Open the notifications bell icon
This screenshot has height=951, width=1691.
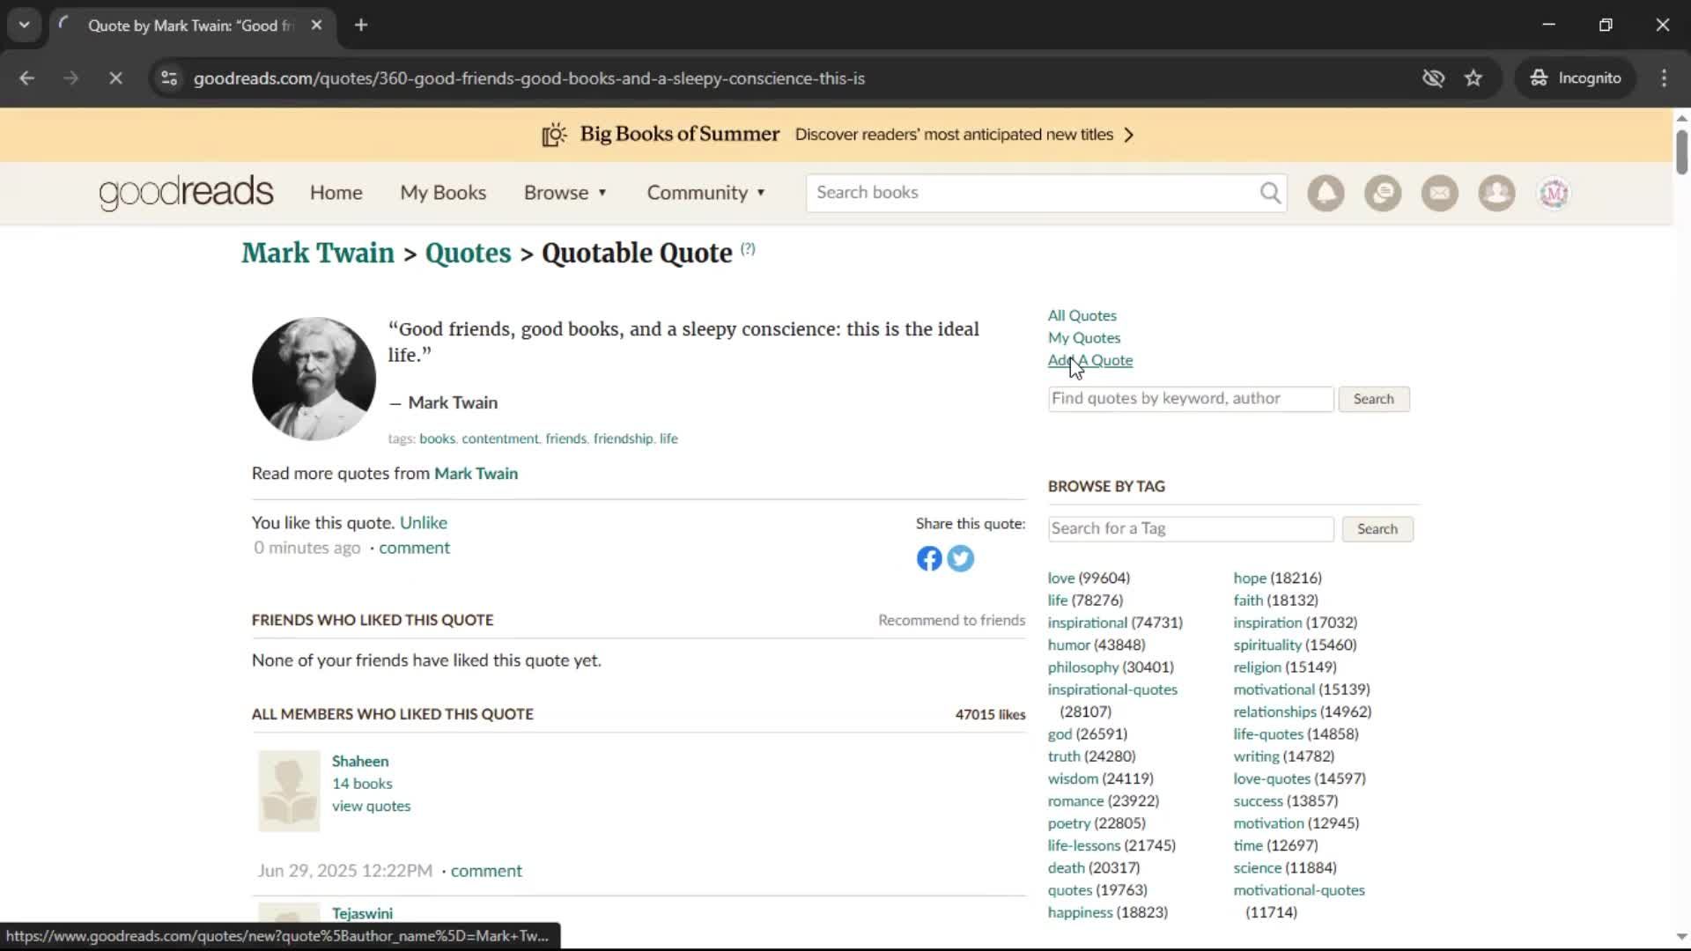(1325, 193)
